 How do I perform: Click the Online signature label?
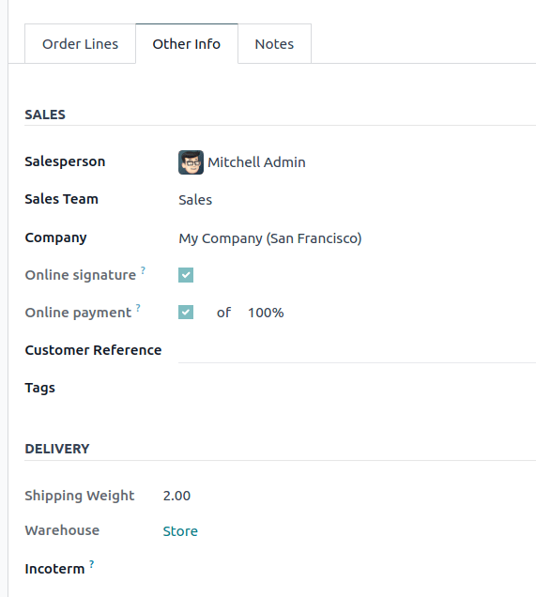coord(81,275)
